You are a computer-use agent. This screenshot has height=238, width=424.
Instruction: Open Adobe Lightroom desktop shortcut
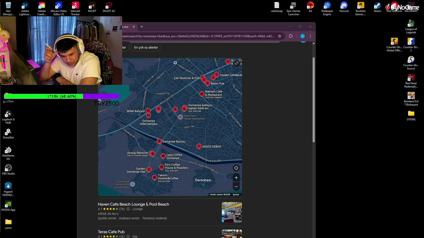[25, 9]
